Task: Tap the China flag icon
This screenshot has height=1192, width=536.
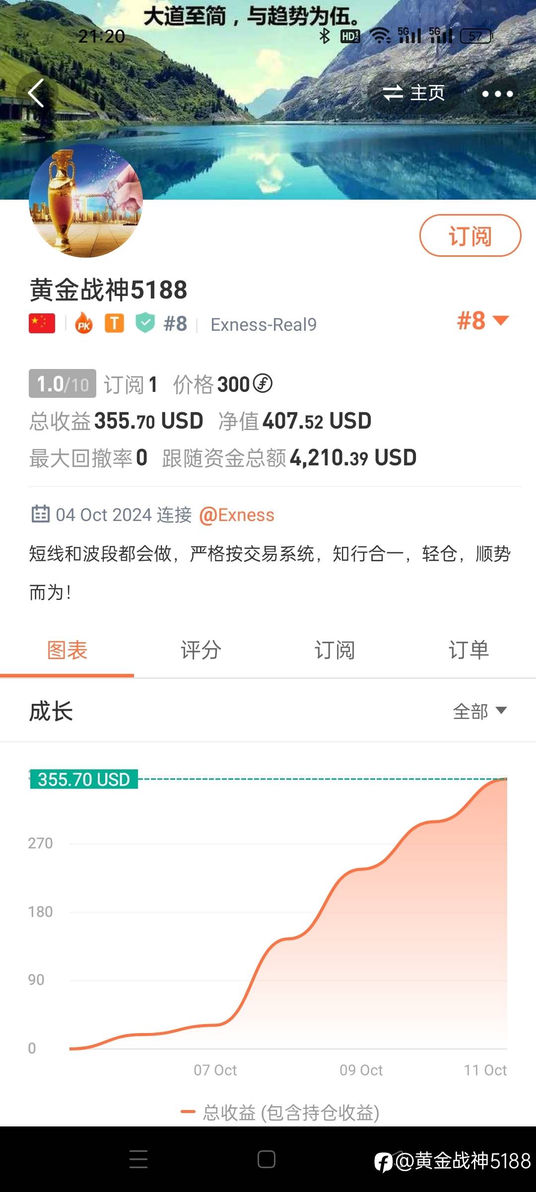Action: [42, 324]
